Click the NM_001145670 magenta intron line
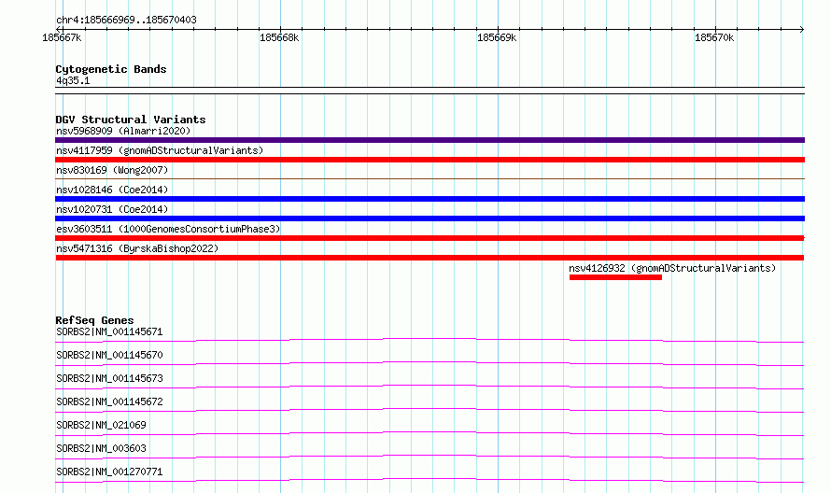This screenshot has width=831, height=493. tap(430, 362)
